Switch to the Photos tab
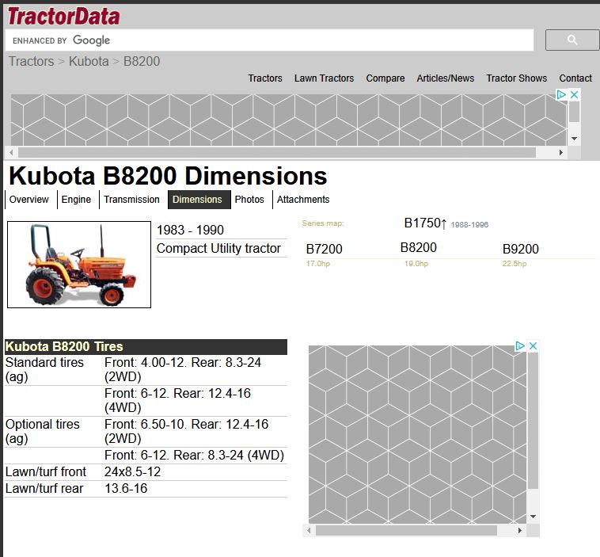 (249, 200)
